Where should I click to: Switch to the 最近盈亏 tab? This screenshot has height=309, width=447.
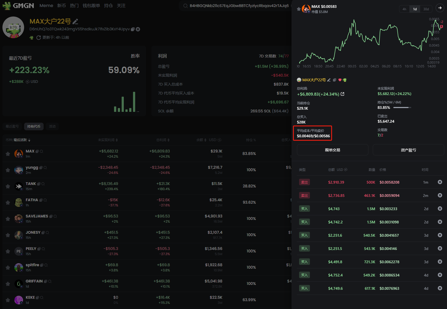(12, 126)
